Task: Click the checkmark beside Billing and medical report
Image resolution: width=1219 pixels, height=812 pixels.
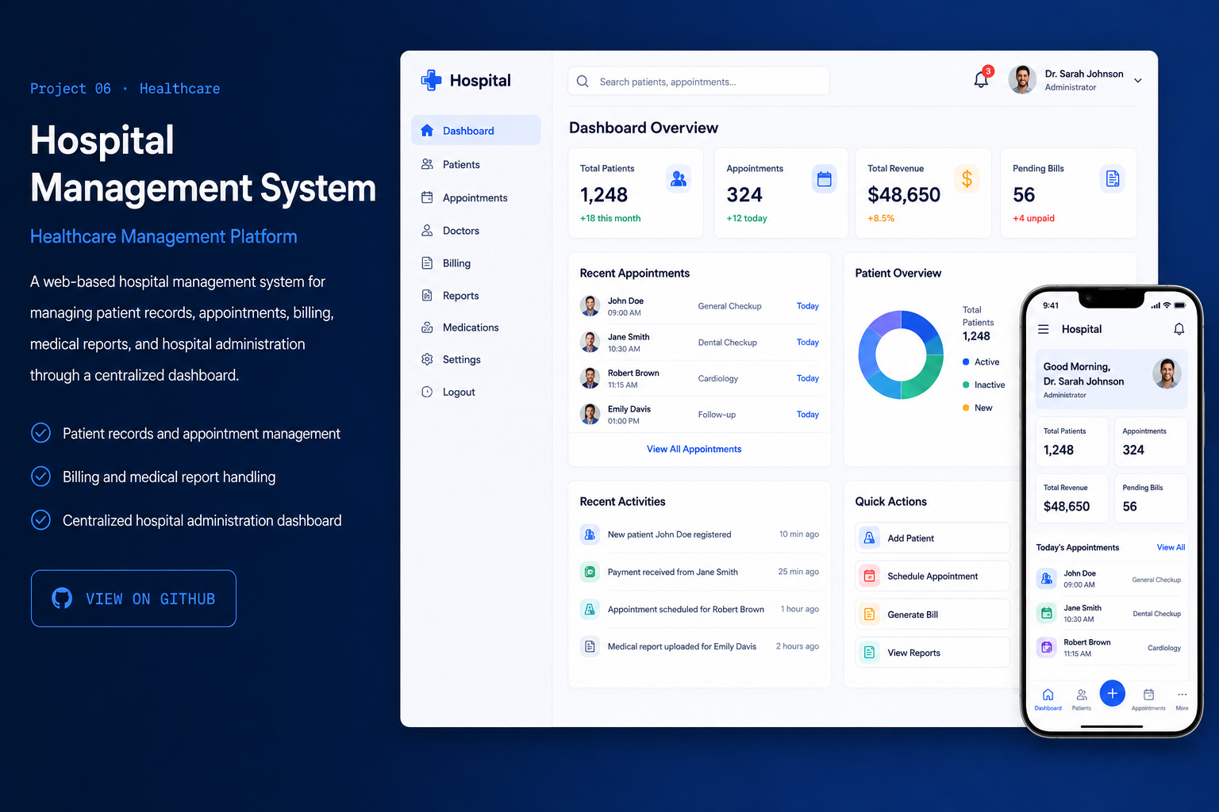Action: [x=40, y=476]
